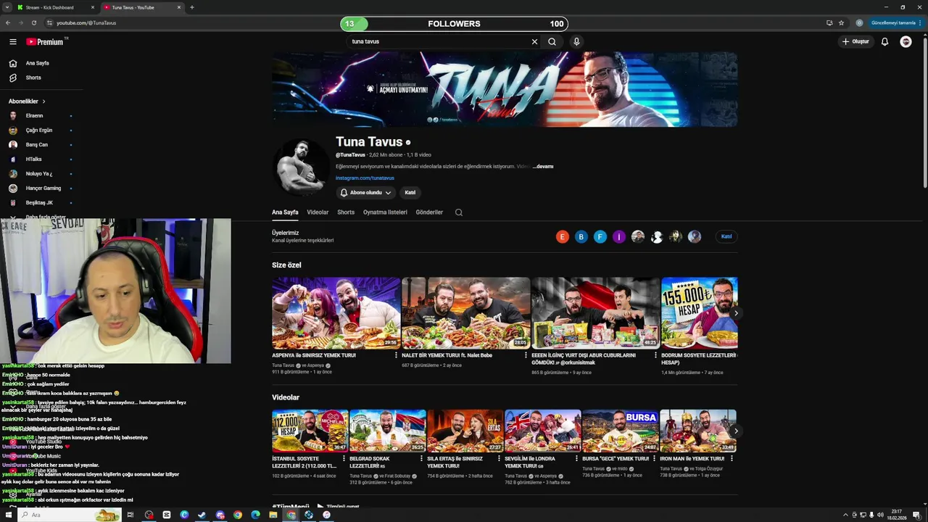
Task: Click the Oluştur create button
Action: (855, 42)
